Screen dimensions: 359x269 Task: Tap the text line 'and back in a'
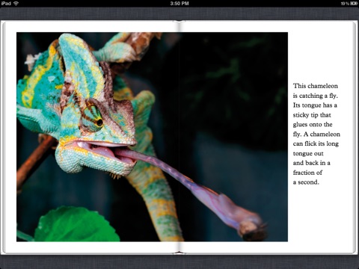click(x=312, y=163)
